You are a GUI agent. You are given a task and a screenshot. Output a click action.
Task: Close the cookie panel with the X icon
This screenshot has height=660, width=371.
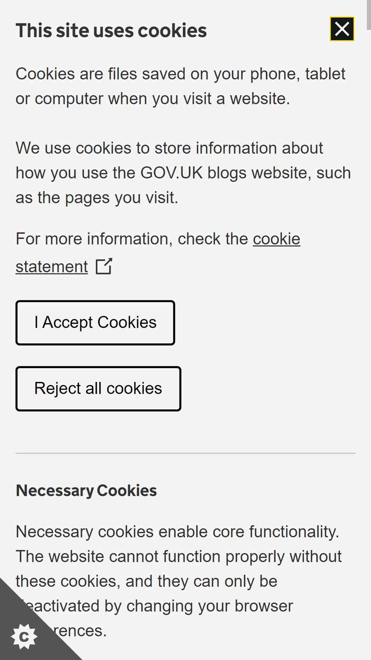point(342,29)
